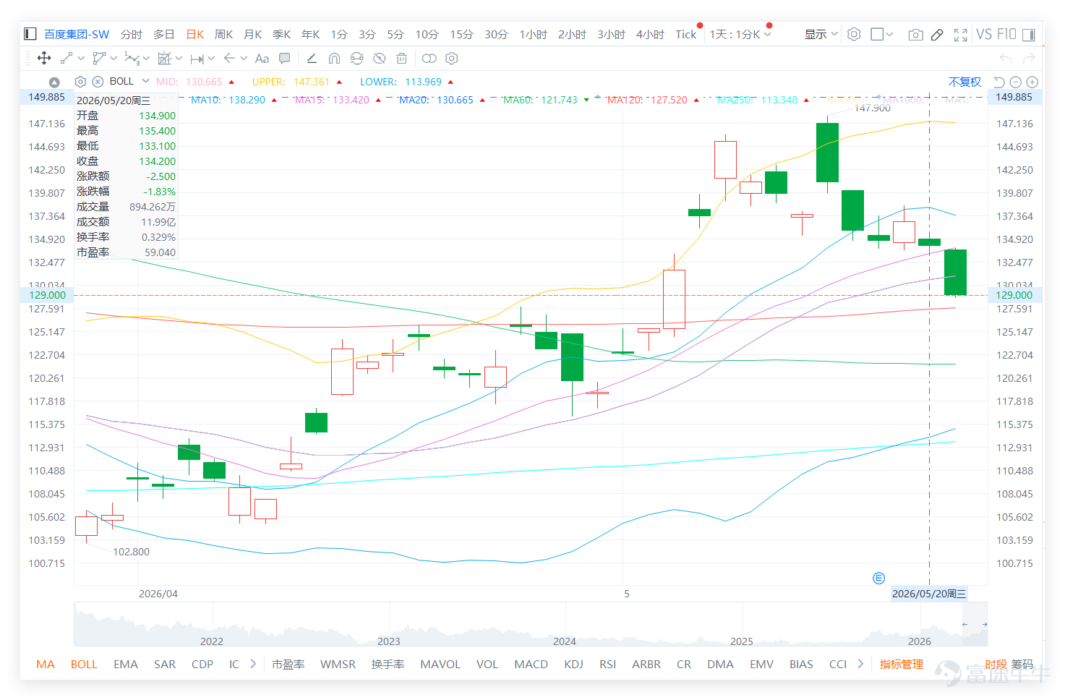Activate the pen drawing tool in top bar
1065x700 pixels.
(x=937, y=34)
